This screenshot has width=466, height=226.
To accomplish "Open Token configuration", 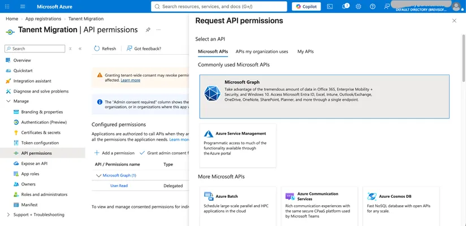I will [x=40, y=143].
